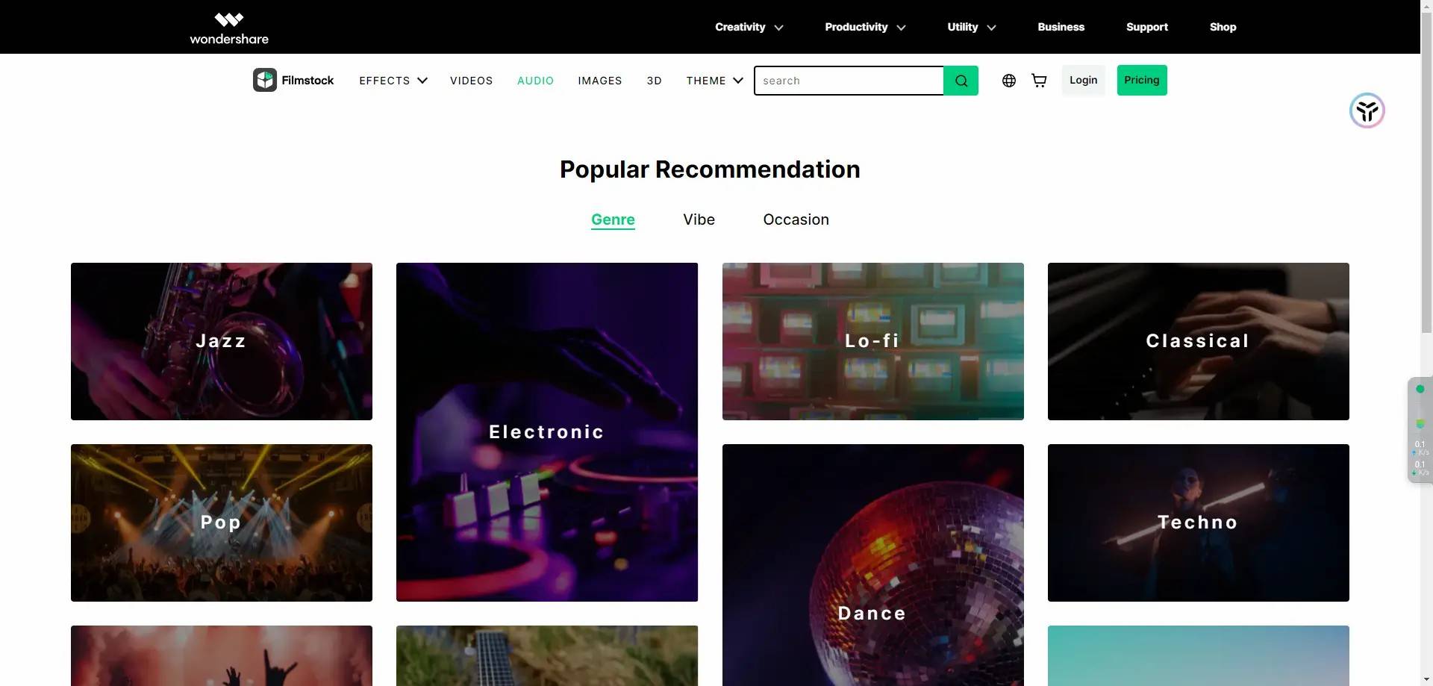Click the green search magnifier button
Screen dimensions: 1433x686
[x=961, y=81]
